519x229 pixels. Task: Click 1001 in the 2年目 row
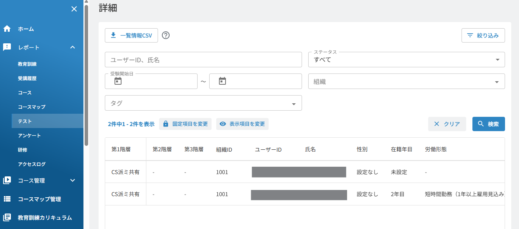[x=222, y=194]
